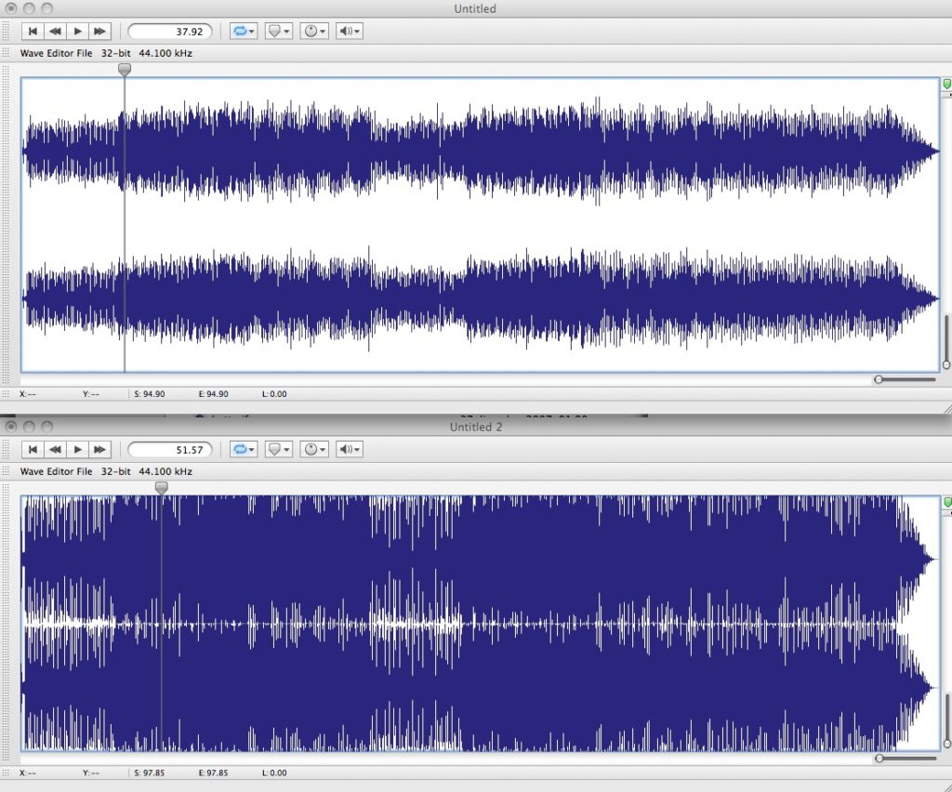Open marker dropdown in Untitled window

(279, 31)
